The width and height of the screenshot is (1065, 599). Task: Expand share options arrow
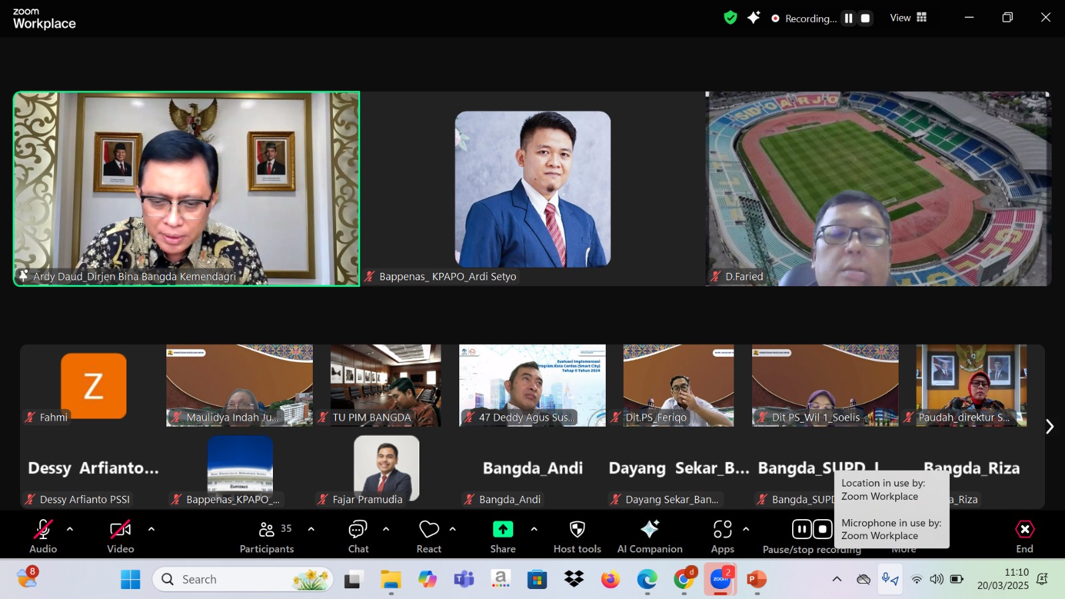coord(534,530)
